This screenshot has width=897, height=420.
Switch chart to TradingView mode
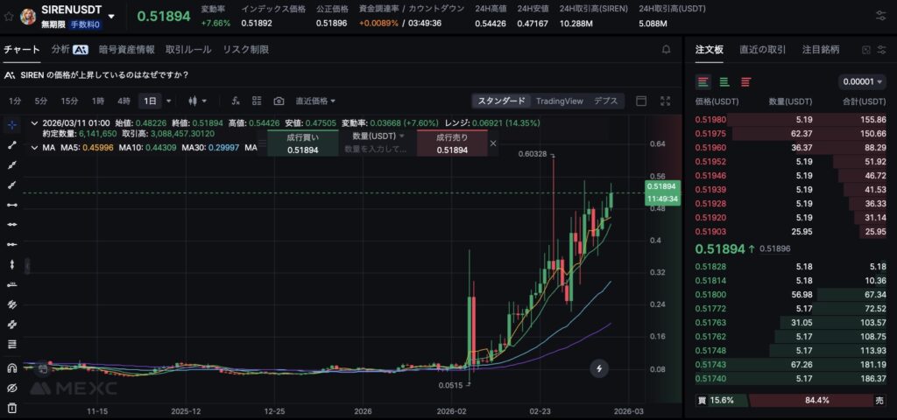[x=559, y=101]
